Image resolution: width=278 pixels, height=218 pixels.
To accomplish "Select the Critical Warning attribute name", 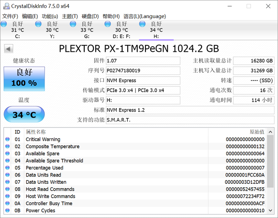I will [x=43, y=139].
